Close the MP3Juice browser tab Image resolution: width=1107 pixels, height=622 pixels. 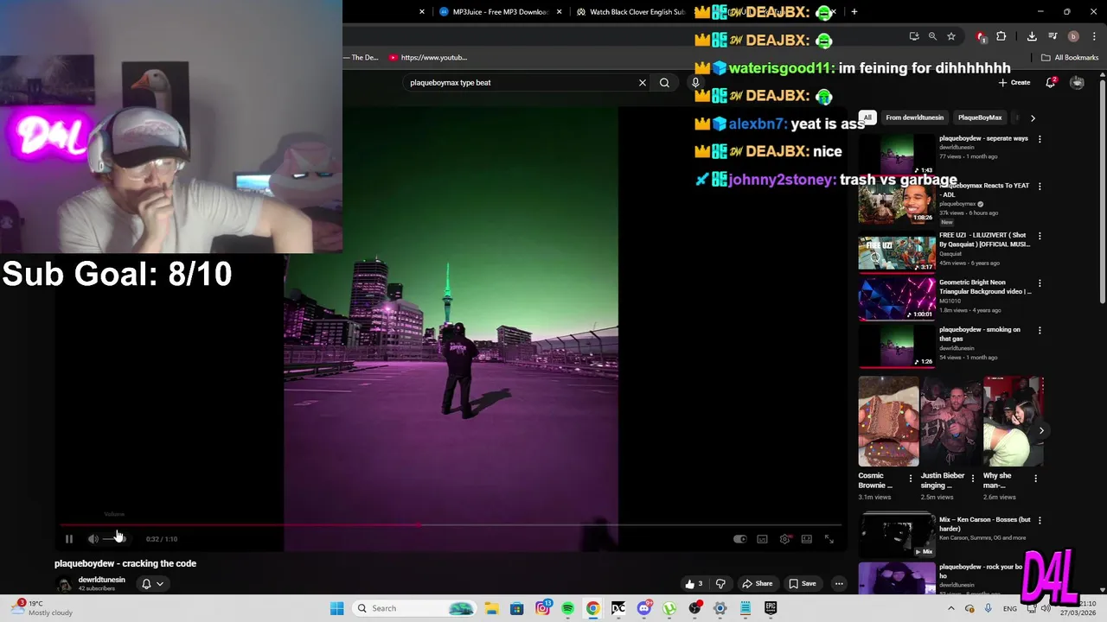pyautogui.click(x=559, y=12)
